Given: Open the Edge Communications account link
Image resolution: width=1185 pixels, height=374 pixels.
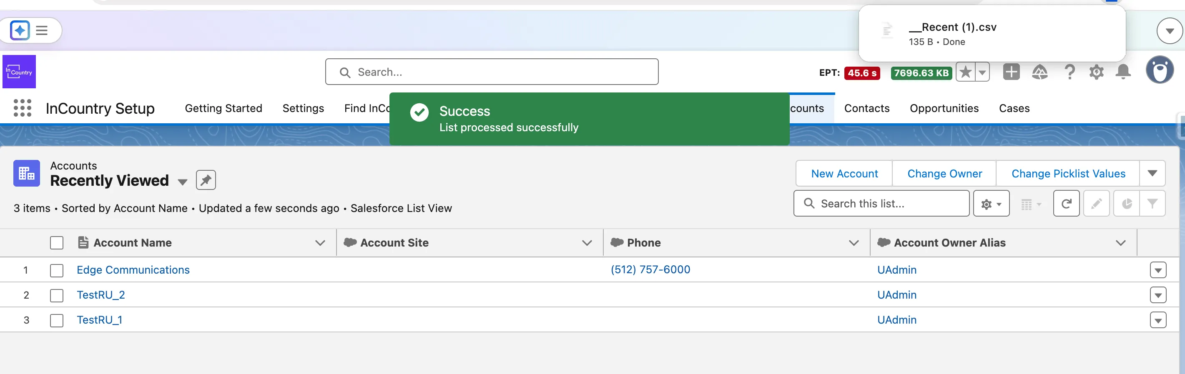Looking at the screenshot, I should [133, 270].
